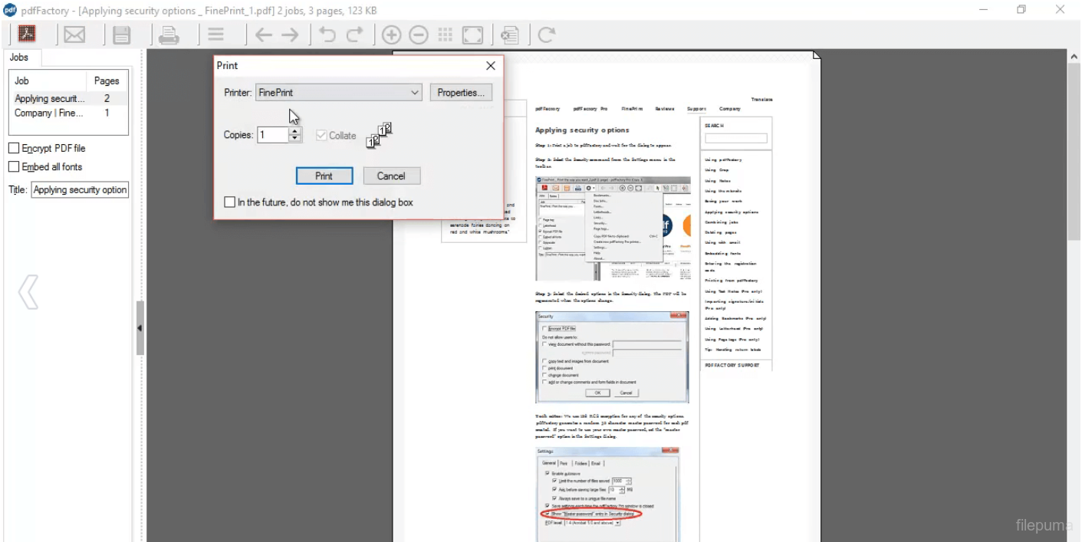Screen dimensions: 1082x542
Task: Toggle full screen fit icon
Action: 473,34
